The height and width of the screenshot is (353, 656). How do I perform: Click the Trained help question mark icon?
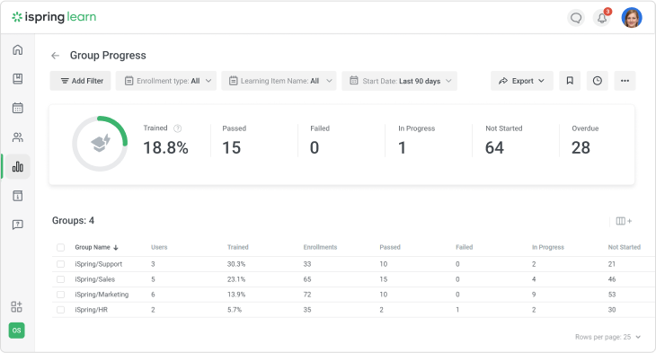[177, 128]
